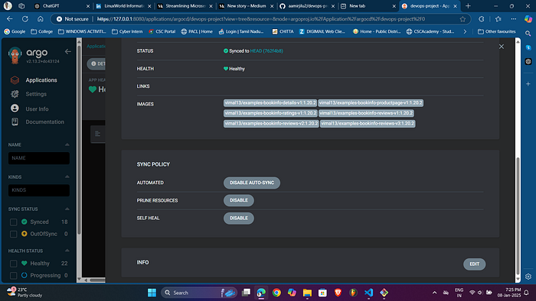
Task: Switch to the New story – Medium tab
Action: 246,6
